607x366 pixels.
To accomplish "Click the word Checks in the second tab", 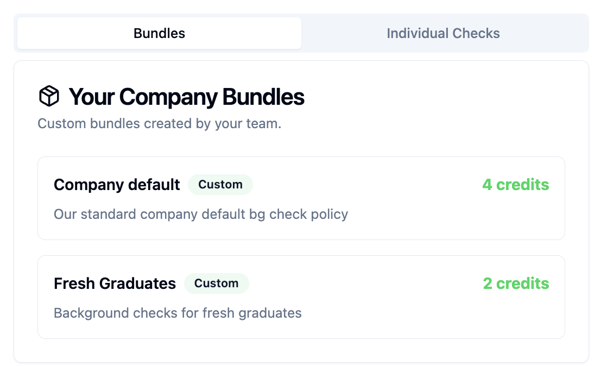I will pos(476,33).
